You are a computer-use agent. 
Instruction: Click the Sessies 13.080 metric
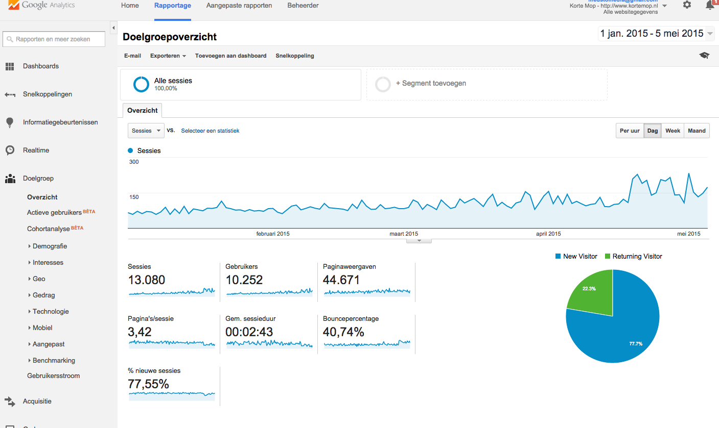click(x=171, y=282)
